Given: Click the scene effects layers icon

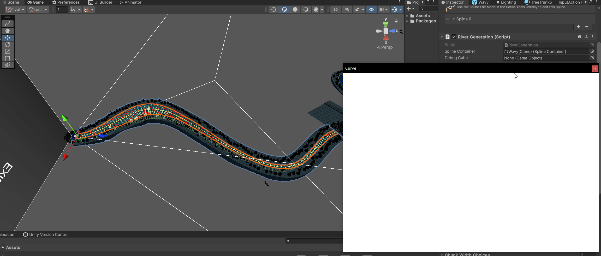Looking at the screenshot, I should 357,9.
